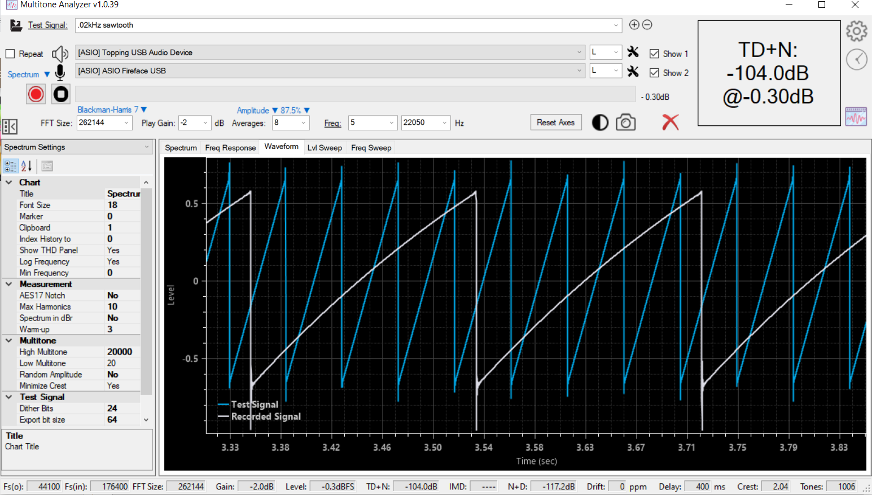The image size is (872, 495).
Task: Open the Play Gain dropdown
Action: (x=205, y=122)
